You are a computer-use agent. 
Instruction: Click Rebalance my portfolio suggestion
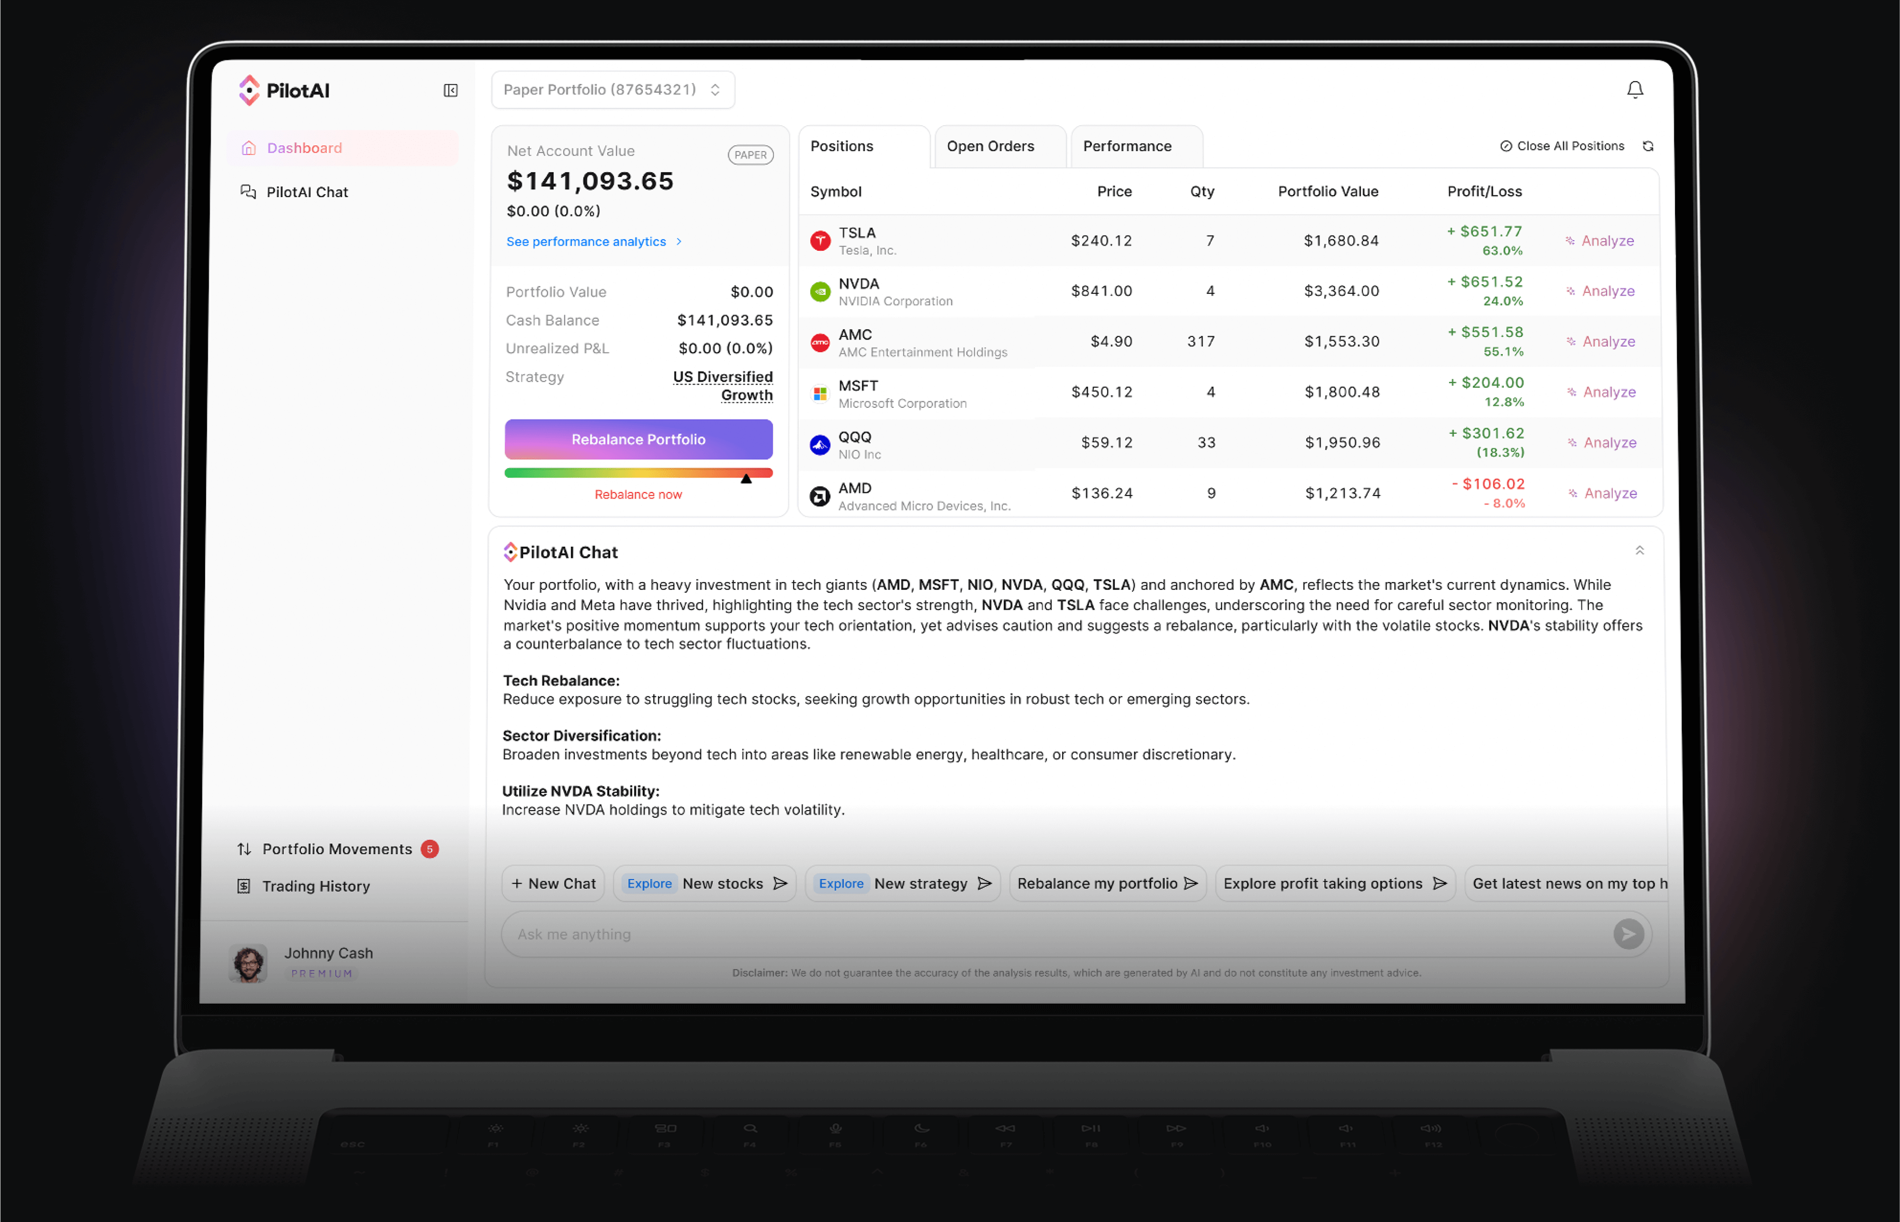pyautogui.click(x=1108, y=883)
